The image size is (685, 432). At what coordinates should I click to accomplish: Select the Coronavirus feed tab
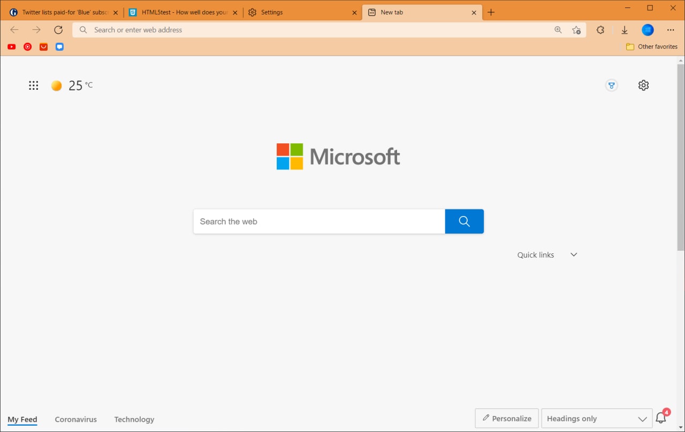pyautogui.click(x=76, y=420)
